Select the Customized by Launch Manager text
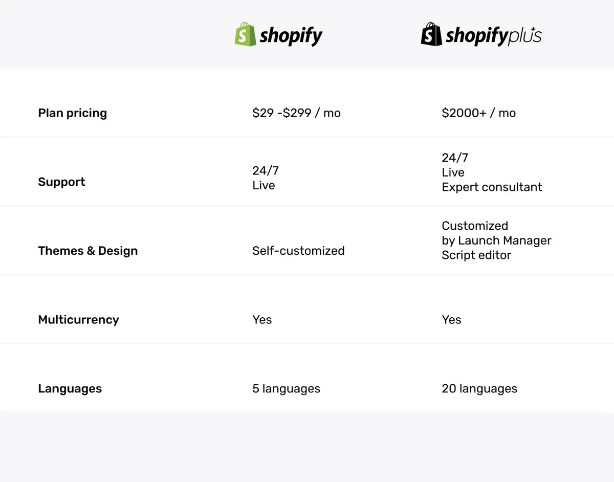Image resolution: width=614 pixels, height=482 pixels. 496,233
